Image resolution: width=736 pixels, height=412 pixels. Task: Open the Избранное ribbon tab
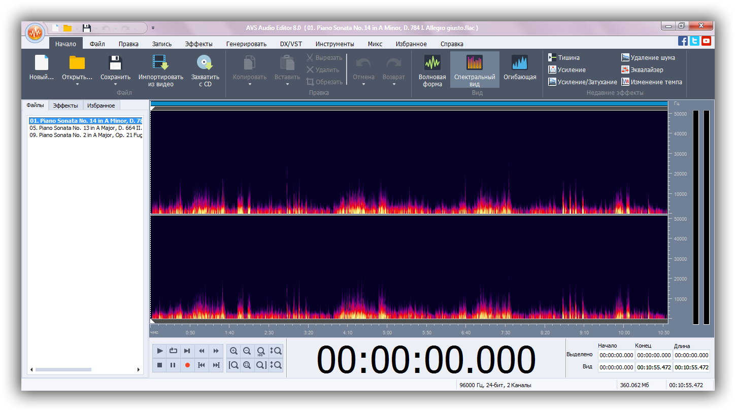coord(411,44)
